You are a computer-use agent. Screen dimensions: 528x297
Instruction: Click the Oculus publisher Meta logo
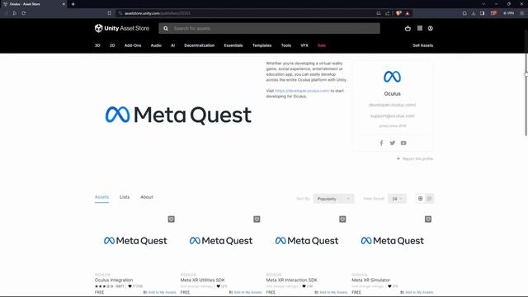pyautogui.click(x=393, y=77)
